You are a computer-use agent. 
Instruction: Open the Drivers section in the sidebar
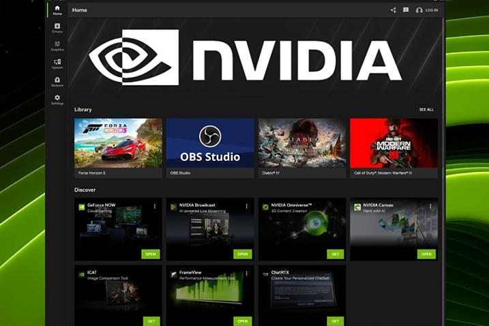[x=57, y=28]
